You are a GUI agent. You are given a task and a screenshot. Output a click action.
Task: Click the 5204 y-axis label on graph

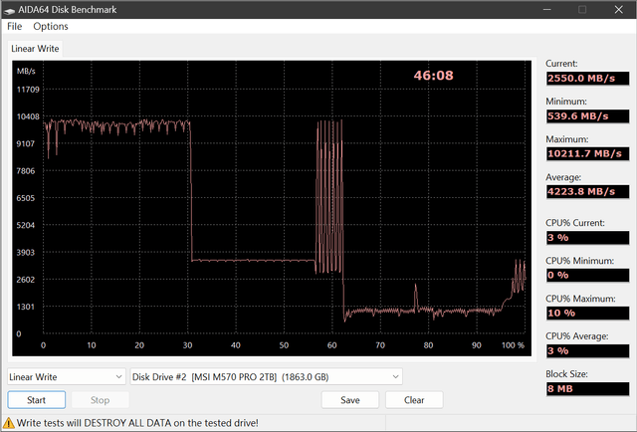point(25,225)
